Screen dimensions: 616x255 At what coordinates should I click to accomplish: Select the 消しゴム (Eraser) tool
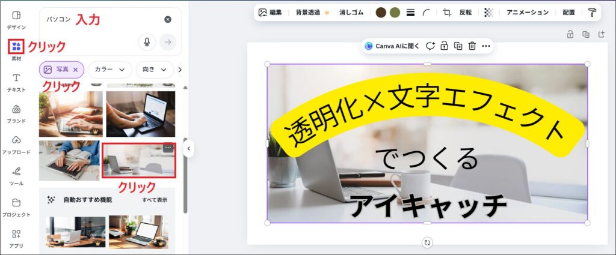pyautogui.click(x=351, y=13)
